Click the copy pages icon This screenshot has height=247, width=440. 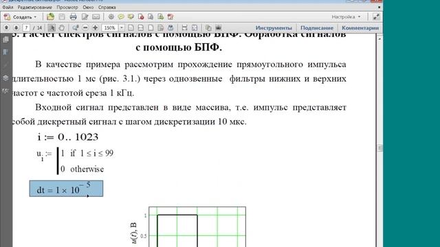point(208,27)
